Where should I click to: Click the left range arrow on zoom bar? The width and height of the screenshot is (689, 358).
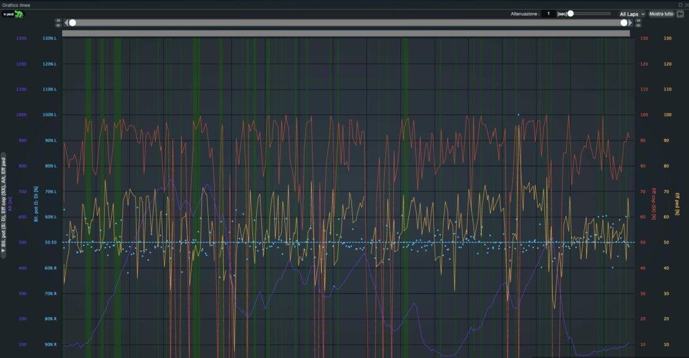click(x=66, y=23)
